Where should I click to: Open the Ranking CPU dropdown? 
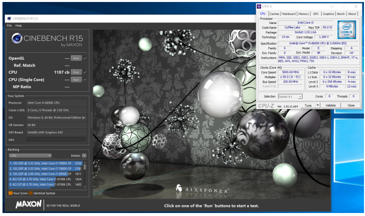(x=30, y=155)
